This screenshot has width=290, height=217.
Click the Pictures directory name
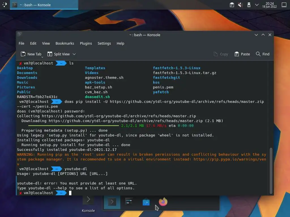(x=26, y=87)
